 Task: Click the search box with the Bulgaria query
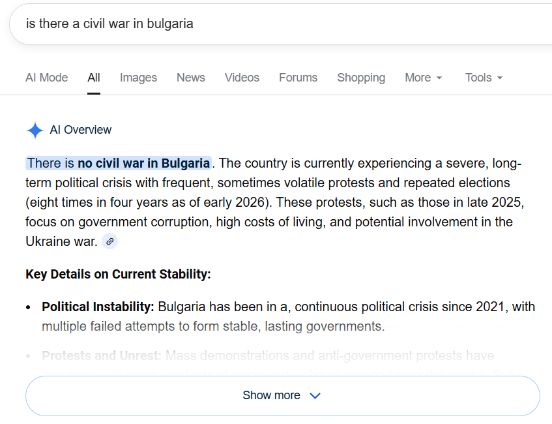pyautogui.click(x=281, y=24)
